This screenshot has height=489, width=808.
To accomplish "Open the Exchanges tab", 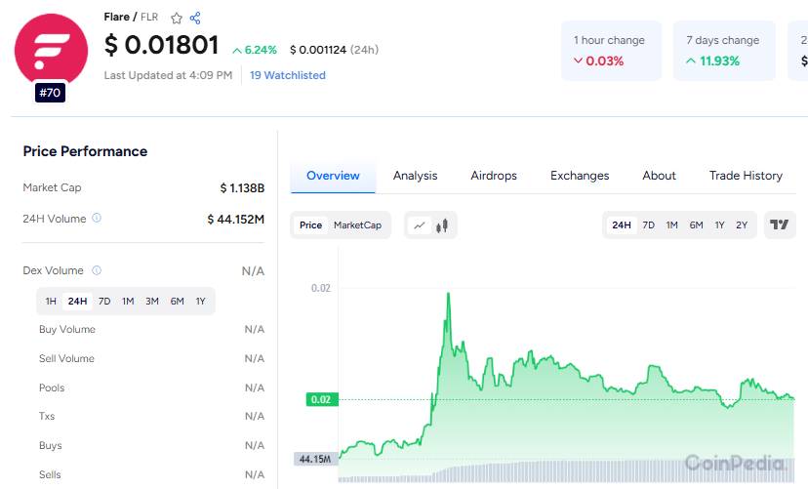I will tap(580, 176).
